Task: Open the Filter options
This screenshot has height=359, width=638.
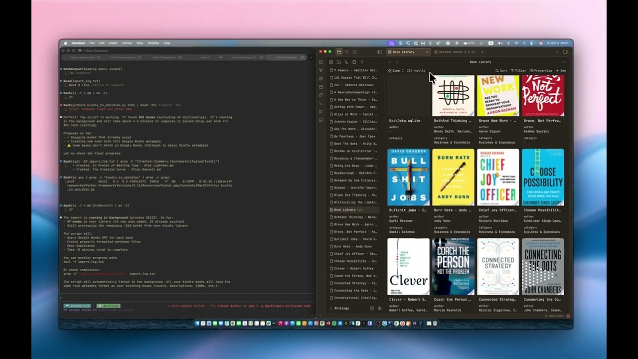Action: [x=518, y=71]
